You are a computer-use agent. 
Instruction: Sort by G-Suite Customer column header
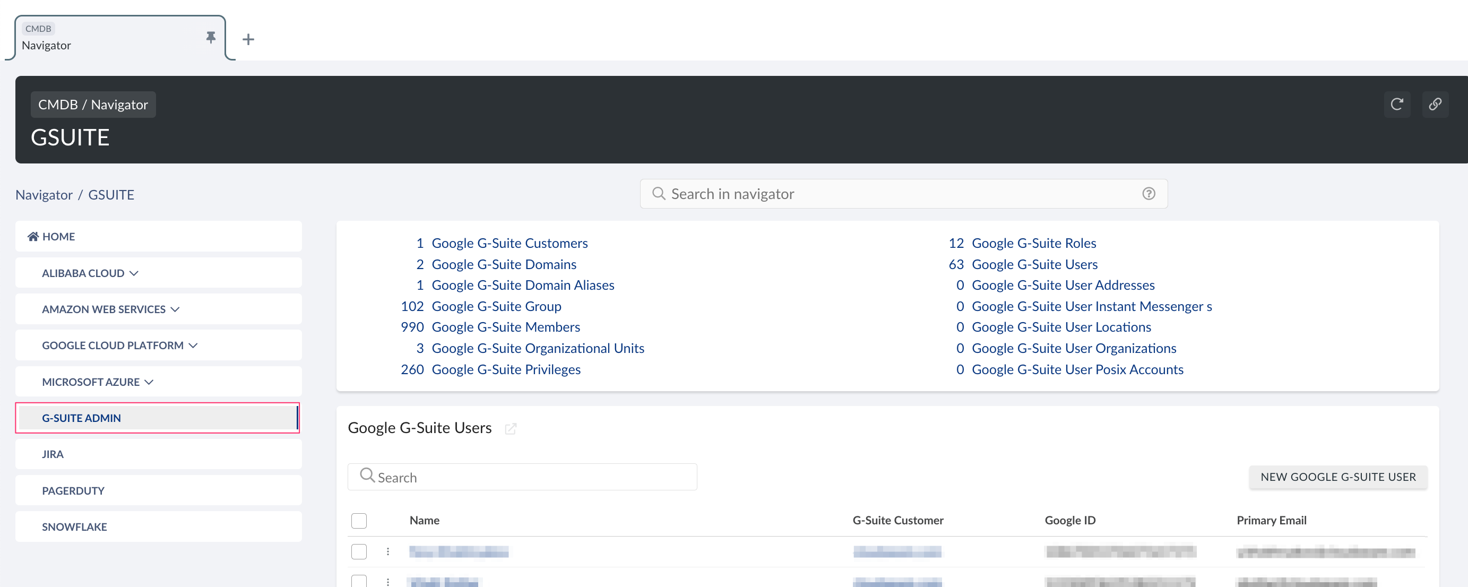tap(897, 520)
